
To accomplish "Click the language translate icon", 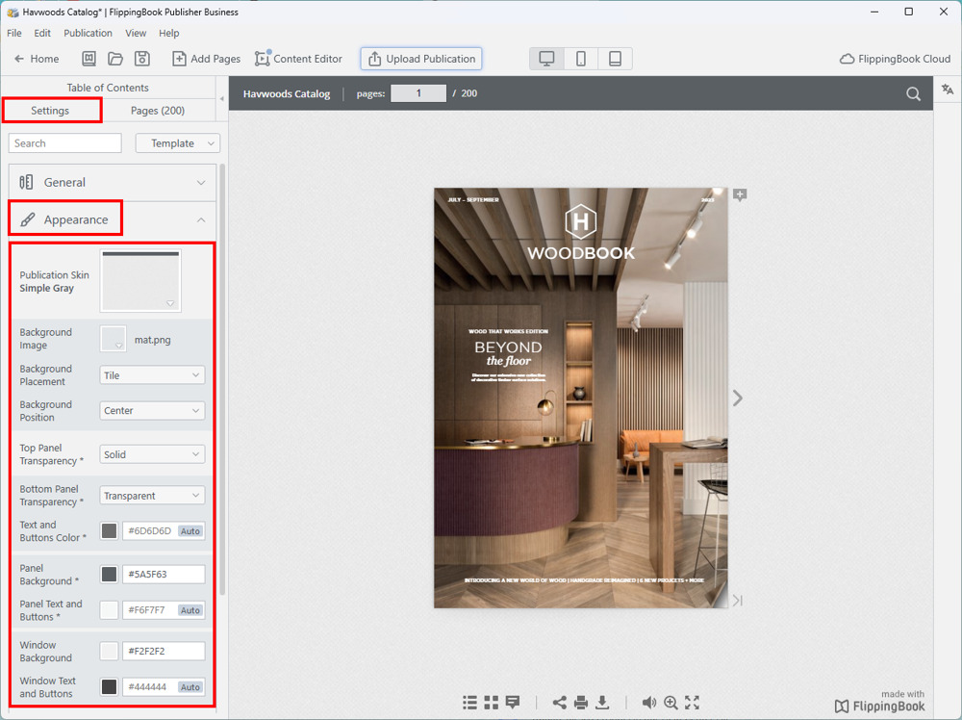I will point(948,90).
